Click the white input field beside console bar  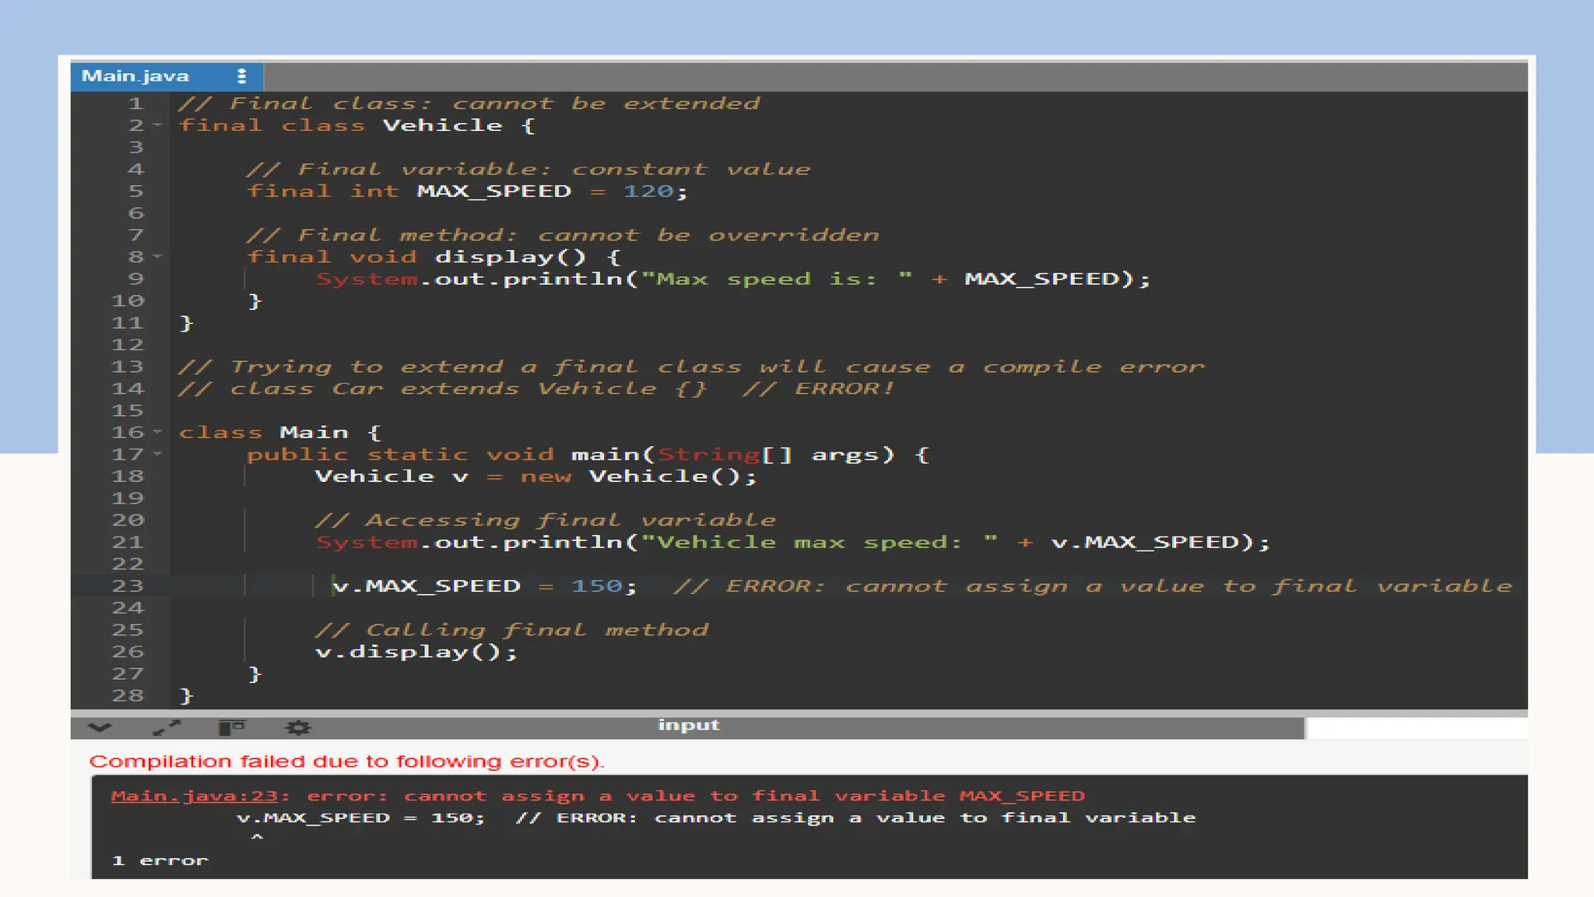[1415, 728]
